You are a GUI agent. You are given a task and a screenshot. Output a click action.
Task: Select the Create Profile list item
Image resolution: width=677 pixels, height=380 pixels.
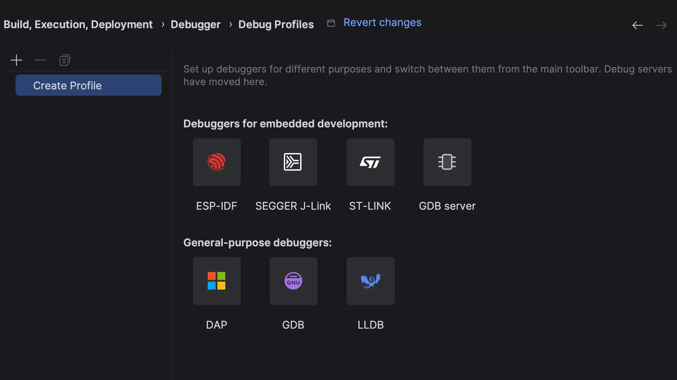[x=89, y=85]
